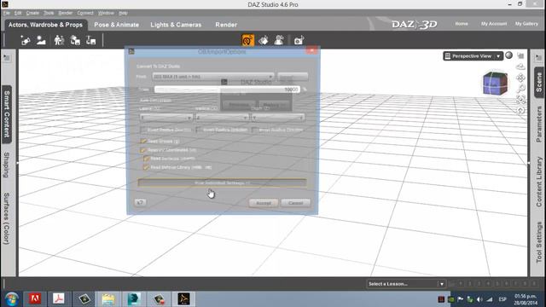The image size is (546, 307).
Task: Open the Tools menu
Action: 49,13
